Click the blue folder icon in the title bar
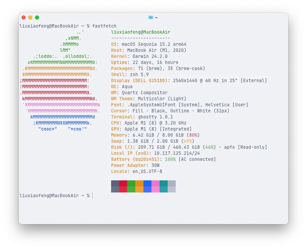The height and width of the screenshot is (249, 307). tap(150, 17)
